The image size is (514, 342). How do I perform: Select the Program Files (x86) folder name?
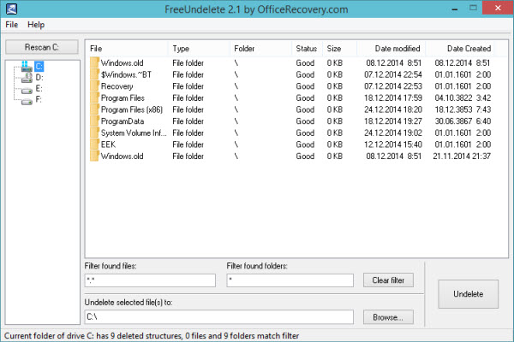pos(132,109)
